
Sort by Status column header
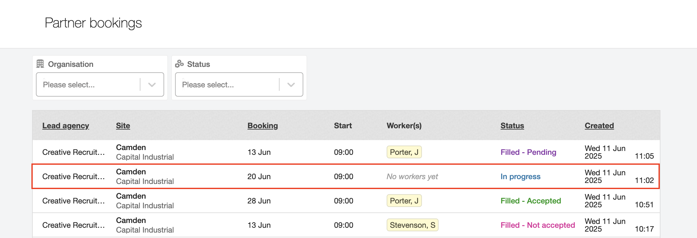coord(512,126)
